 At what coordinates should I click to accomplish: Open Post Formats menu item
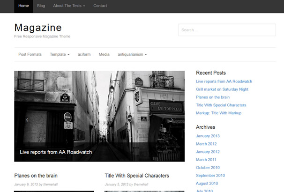tap(30, 54)
